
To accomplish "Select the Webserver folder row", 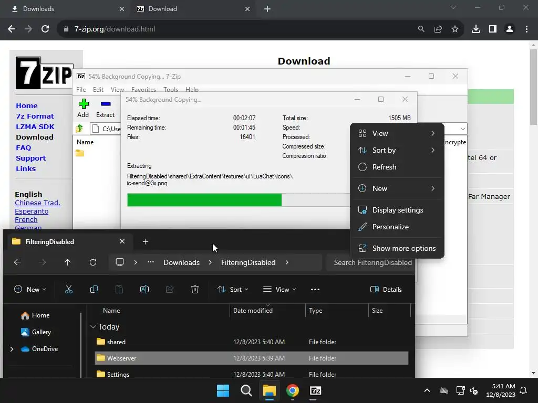I will pyautogui.click(x=252, y=358).
